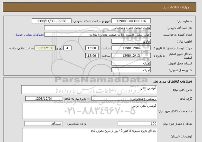The width and height of the screenshot is (202, 142).
Task: Select the remaining days field showing 4
Action: pos(67,48)
